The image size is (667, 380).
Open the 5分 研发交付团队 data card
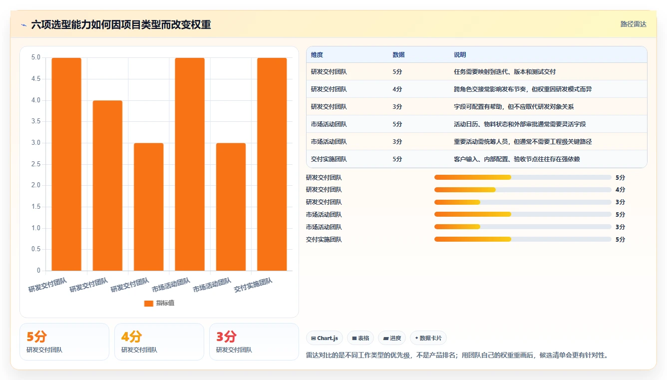coord(64,342)
